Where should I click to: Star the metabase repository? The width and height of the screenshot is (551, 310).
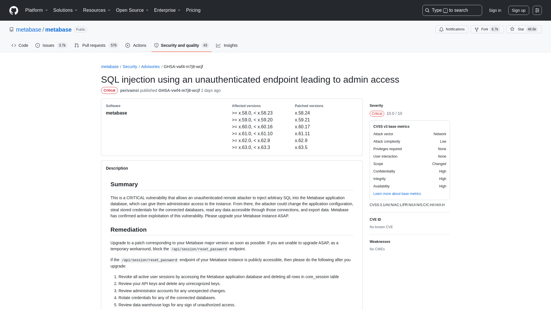pyautogui.click(x=524, y=29)
